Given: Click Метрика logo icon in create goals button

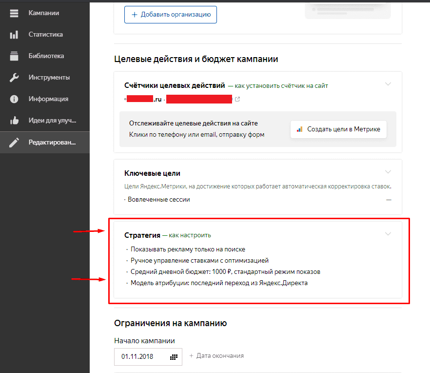Looking at the screenshot, I should point(299,129).
